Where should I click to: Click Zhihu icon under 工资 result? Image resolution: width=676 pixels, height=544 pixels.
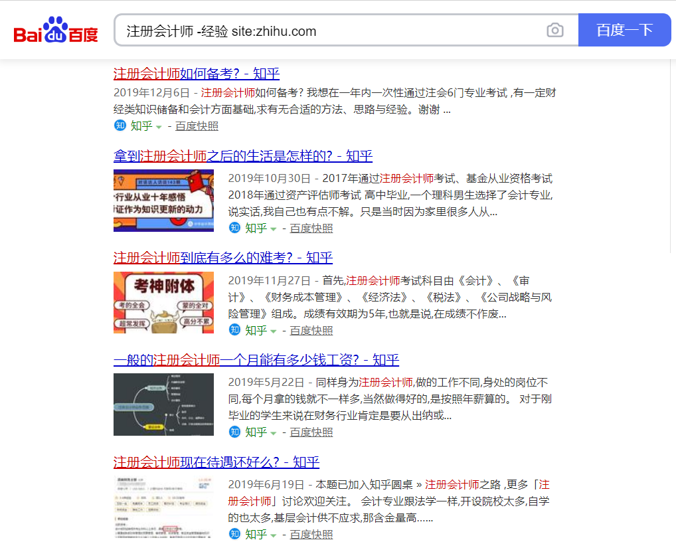pos(234,432)
